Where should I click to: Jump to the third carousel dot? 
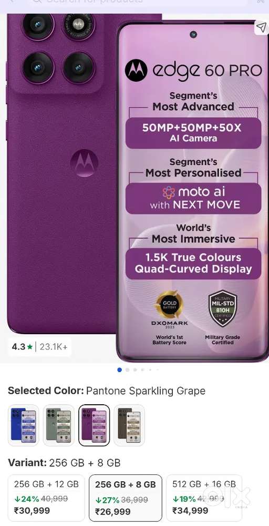pyautogui.click(x=135, y=370)
